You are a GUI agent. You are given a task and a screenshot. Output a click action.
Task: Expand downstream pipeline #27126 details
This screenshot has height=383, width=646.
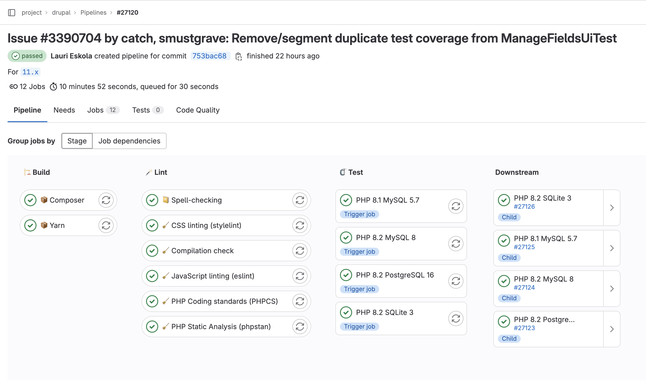[x=612, y=207]
